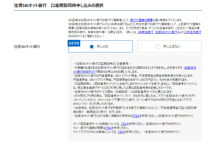Select the 申し込む radio button
Viewport: 219px width, 146px height.
tap(92, 47)
